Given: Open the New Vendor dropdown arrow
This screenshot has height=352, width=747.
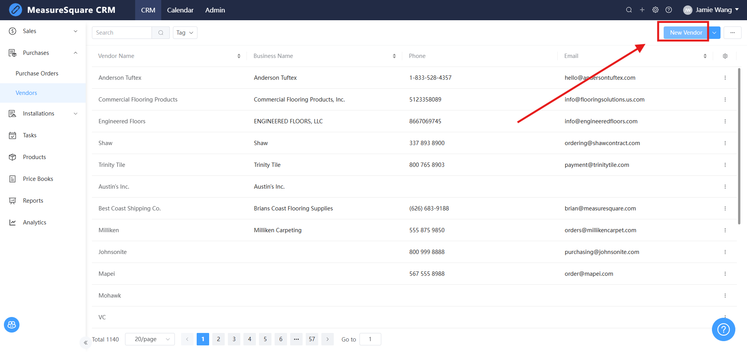Looking at the screenshot, I should click(x=715, y=33).
